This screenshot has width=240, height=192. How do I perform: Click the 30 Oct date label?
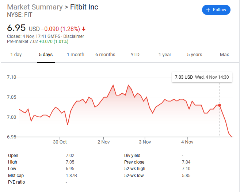pyautogui.click(x=60, y=142)
